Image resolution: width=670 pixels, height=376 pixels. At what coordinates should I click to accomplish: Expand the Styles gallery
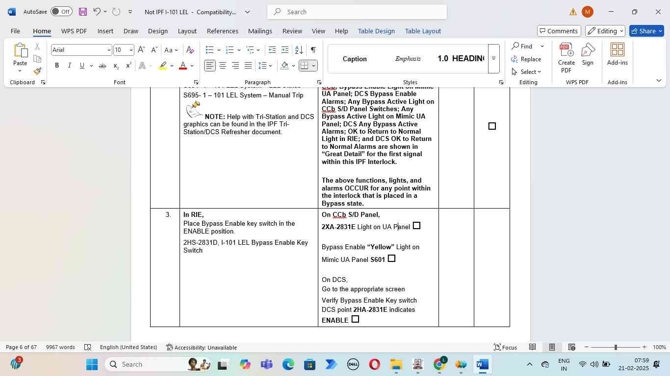494,59
